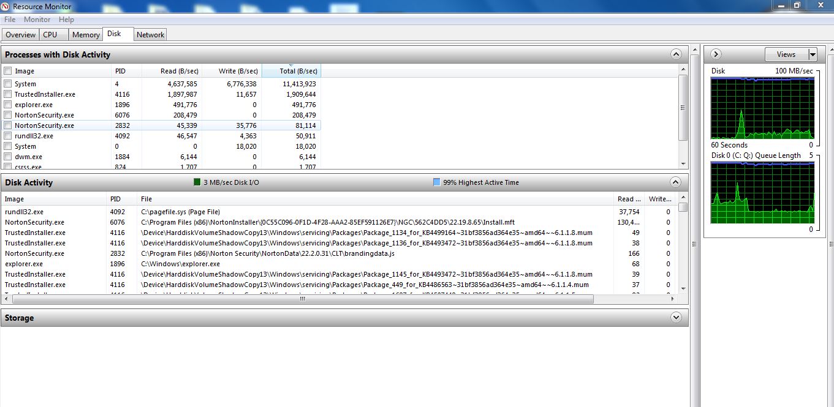
Task: Collapse the Disk Activity section
Action: (x=676, y=182)
